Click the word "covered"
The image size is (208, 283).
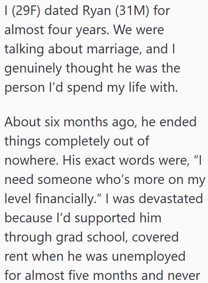(x=155, y=238)
